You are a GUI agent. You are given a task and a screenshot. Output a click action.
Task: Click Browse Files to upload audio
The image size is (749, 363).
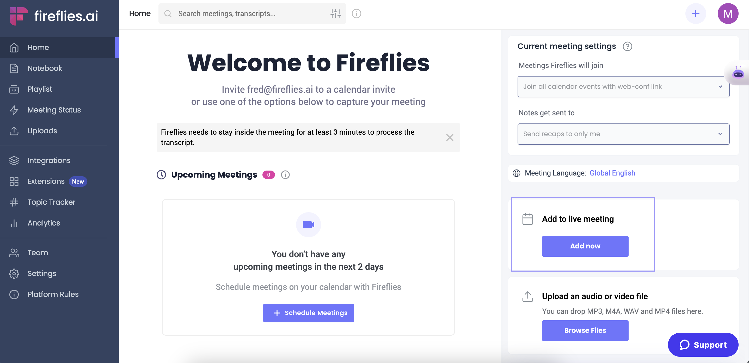click(585, 329)
